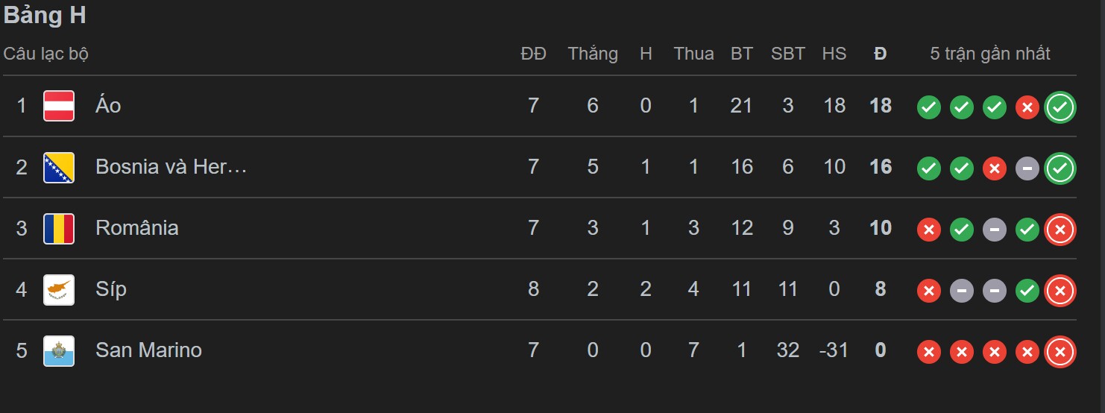Open the Áo team link
This screenshot has height=413, width=1105.
click(108, 106)
